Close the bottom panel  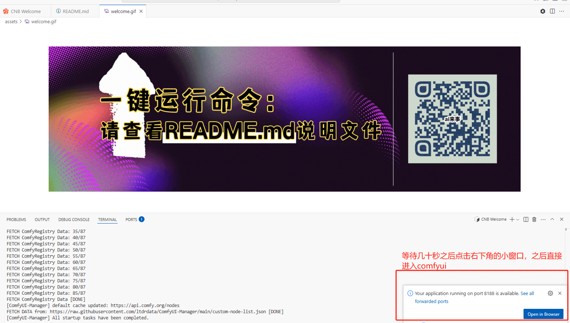coord(562,219)
